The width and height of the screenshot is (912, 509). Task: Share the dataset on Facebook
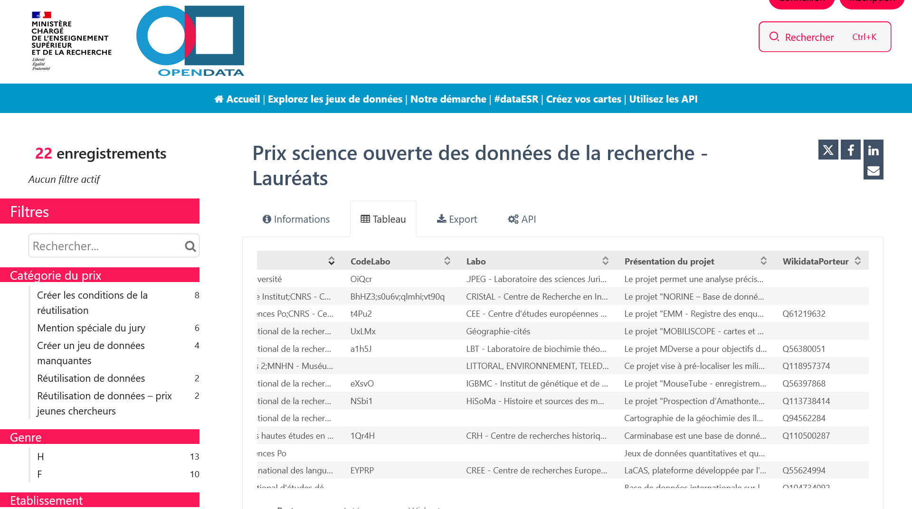click(851, 150)
